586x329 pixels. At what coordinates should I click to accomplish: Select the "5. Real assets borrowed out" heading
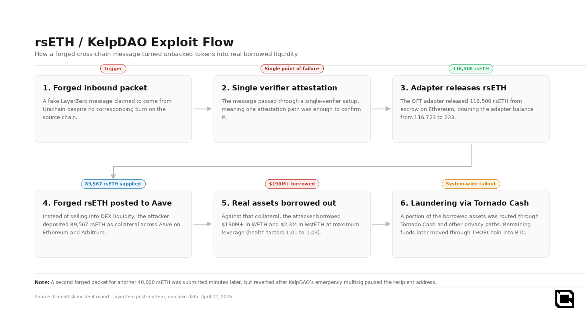tap(279, 203)
